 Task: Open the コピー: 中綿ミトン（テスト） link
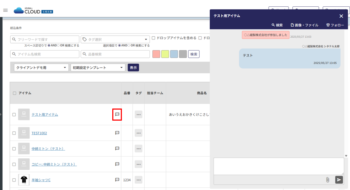click(x=54, y=164)
